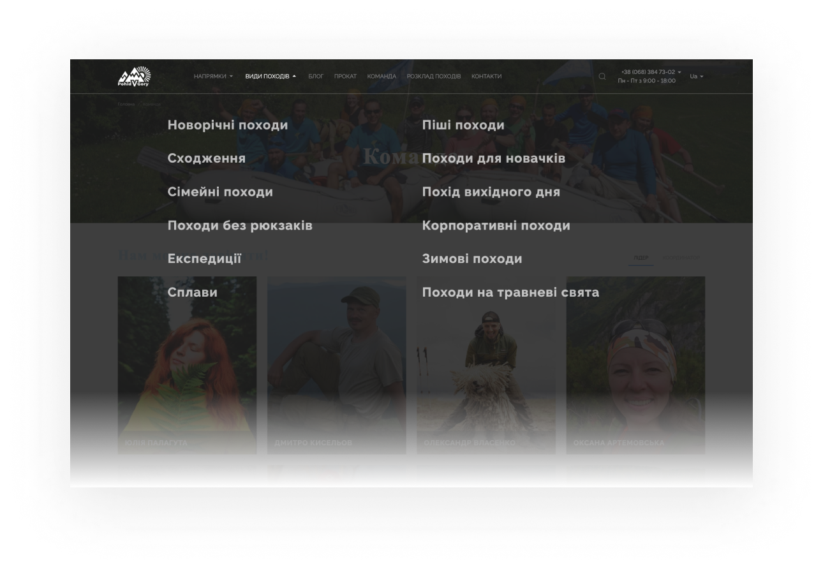Open the search magnifier icon
The image size is (823, 569).
602,77
